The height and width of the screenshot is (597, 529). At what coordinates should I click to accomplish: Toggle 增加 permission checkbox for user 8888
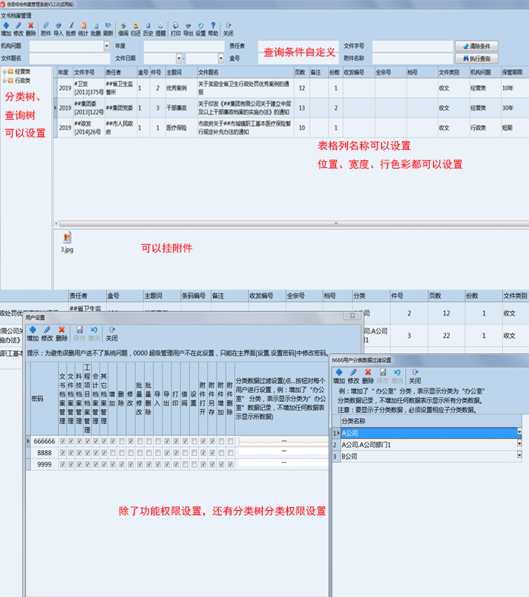pos(113,453)
